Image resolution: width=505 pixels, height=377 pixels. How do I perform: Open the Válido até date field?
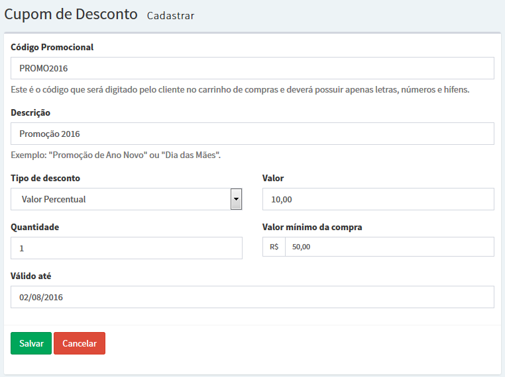pyautogui.click(x=252, y=297)
